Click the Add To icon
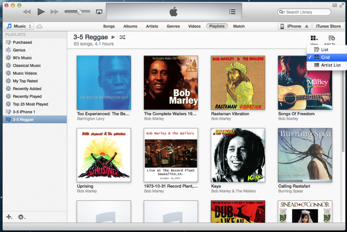Image resolution: width=347 pixels, height=232 pixels. click(331, 38)
